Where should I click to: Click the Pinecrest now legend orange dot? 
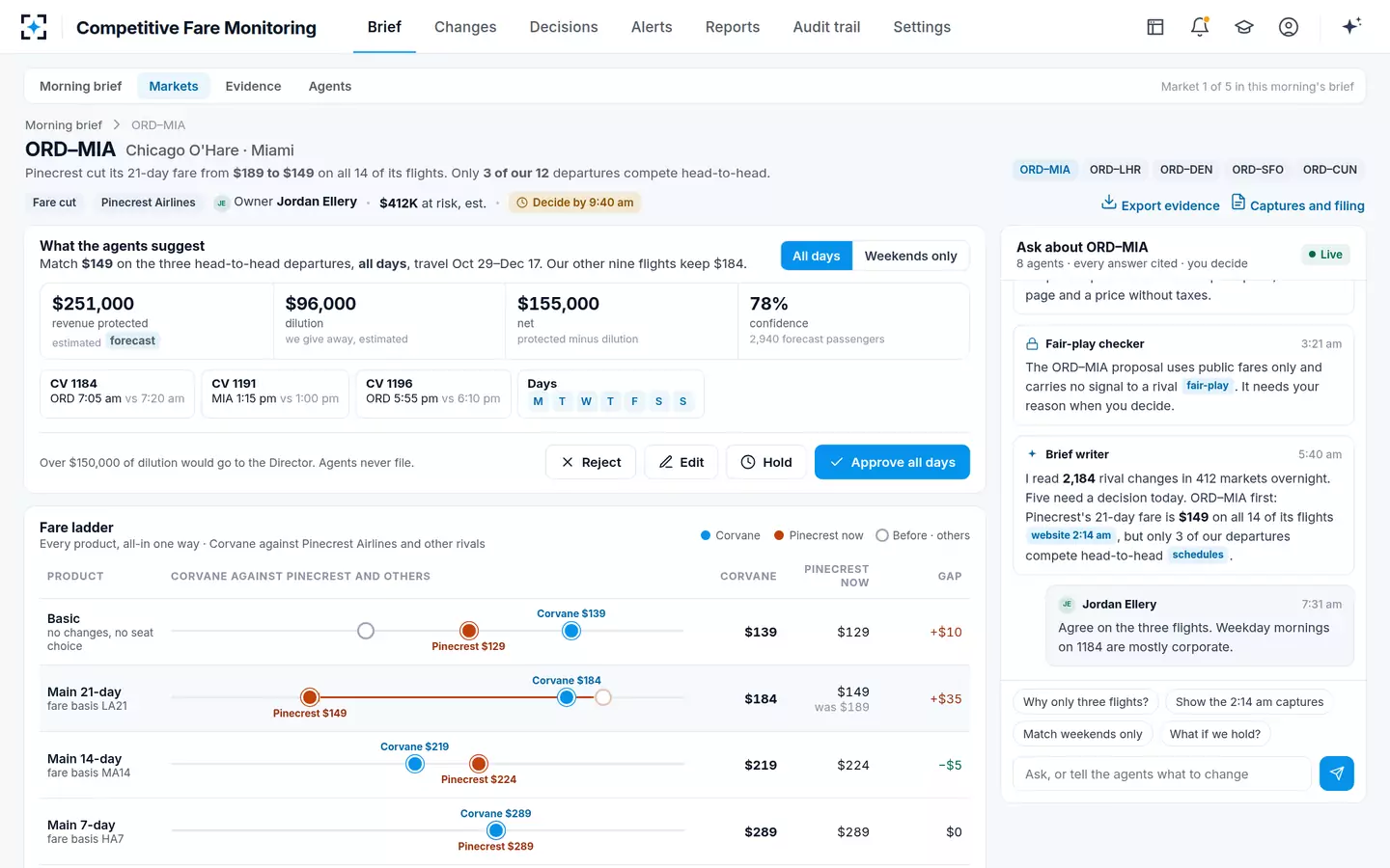click(779, 535)
